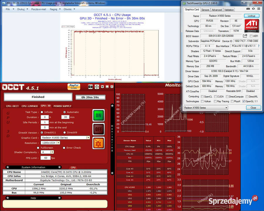Click the Close button in GPU-Z

(253, 108)
